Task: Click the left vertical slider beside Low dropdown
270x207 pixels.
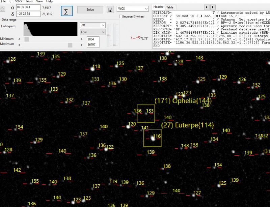Action: pos(108,35)
